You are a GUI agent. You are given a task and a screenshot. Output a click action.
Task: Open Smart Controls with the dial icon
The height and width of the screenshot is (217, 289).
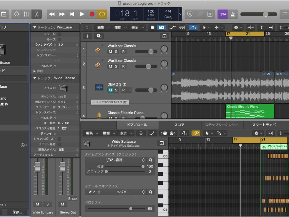point(17,14)
